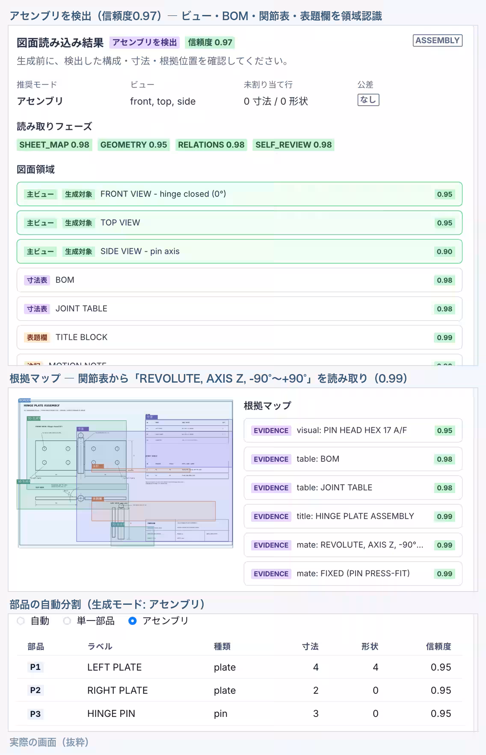Click the GEOMETRY 0.95 phase chip
The image size is (486, 755).
tap(133, 145)
